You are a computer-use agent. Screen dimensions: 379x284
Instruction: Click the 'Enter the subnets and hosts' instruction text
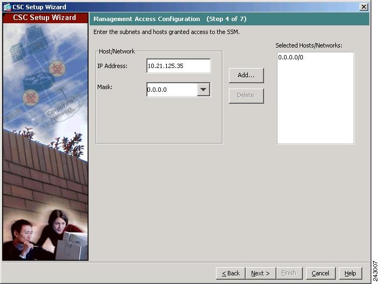tap(166, 32)
